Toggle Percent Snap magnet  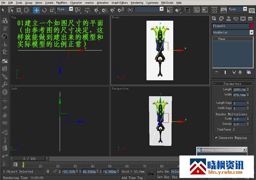point(113,10)
